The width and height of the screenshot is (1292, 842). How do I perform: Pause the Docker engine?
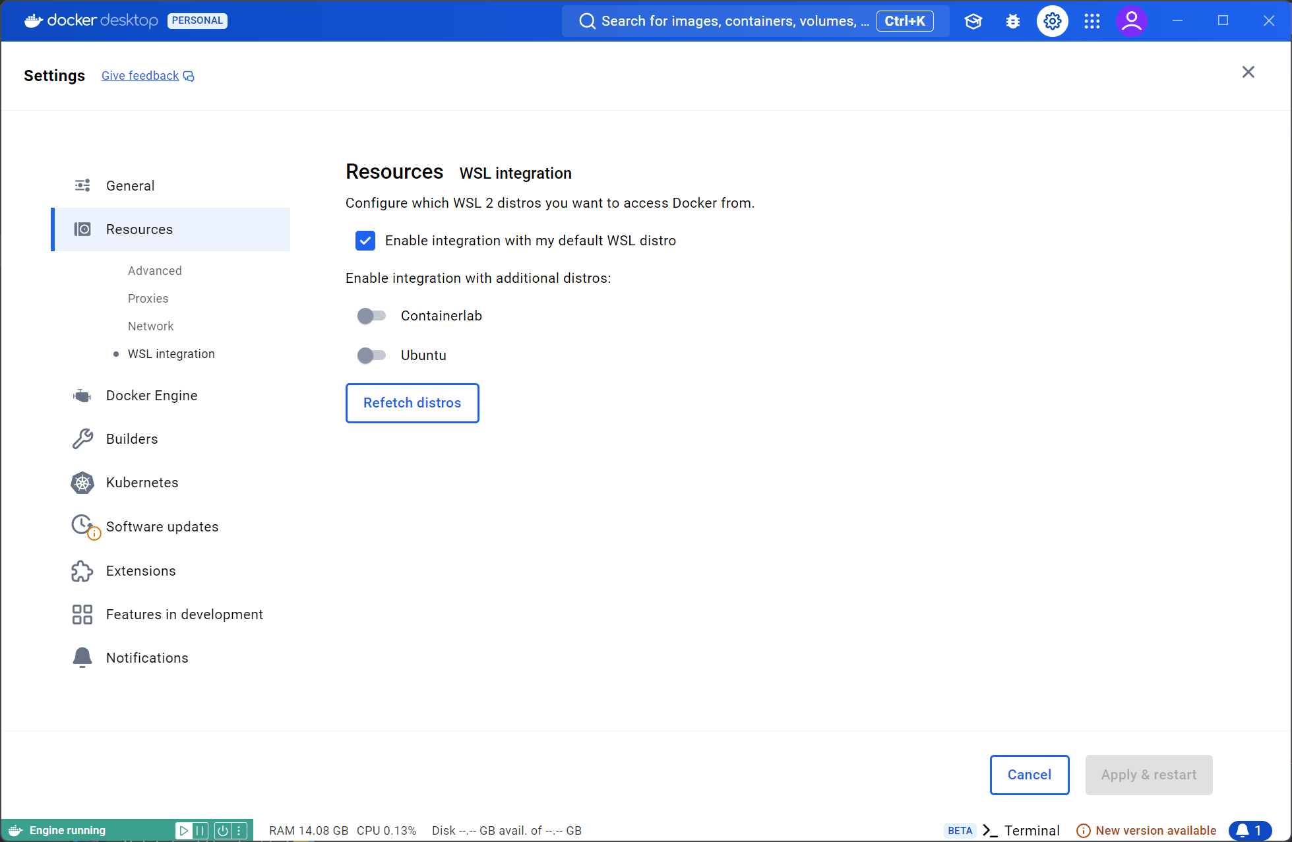[x=200, y=831]
